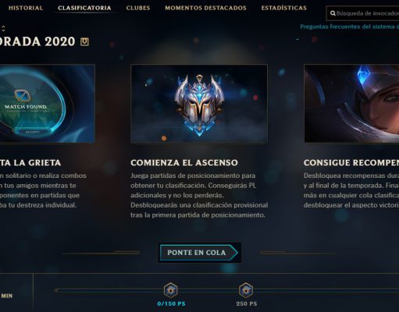
Task: Click the silver rank helmet image
Action: 199,104
